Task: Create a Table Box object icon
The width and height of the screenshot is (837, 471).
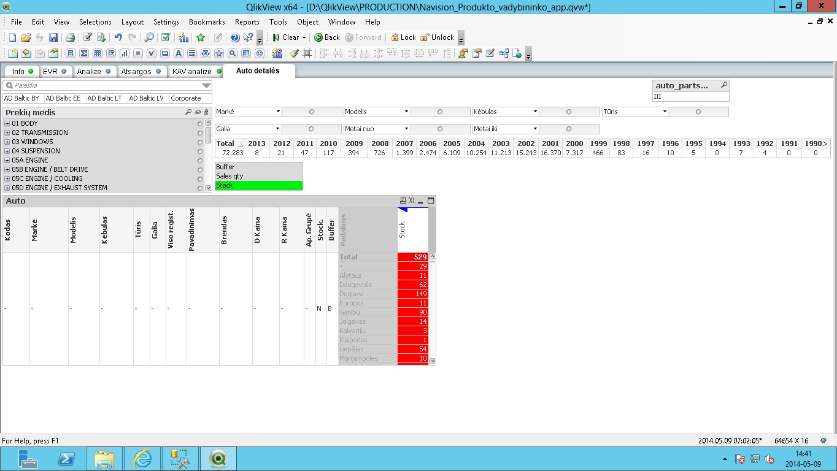Action: [97, 53]
